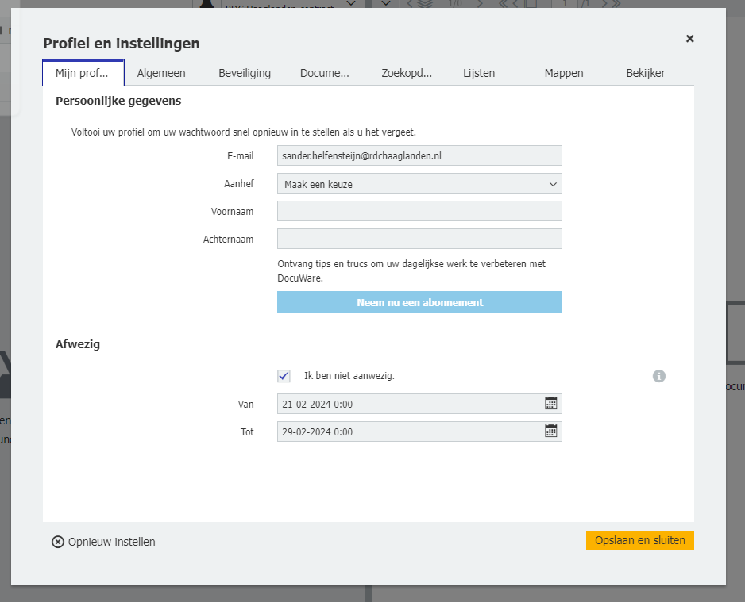Open the Tot date calendar picker
This screenshot has width=745, height=602.
[x=551, y=431]
